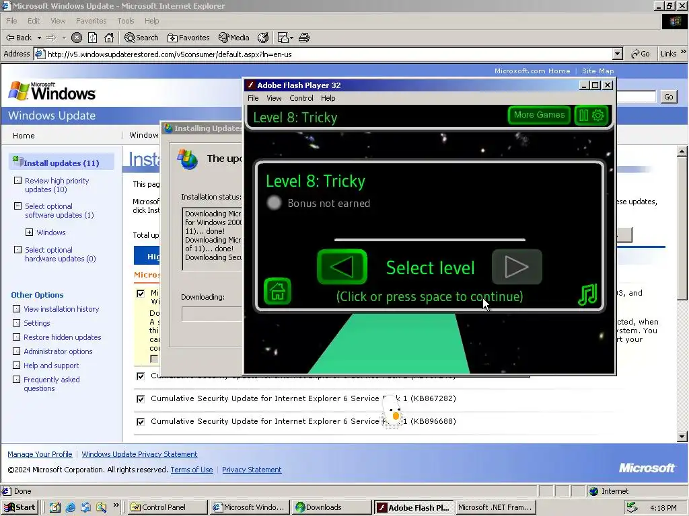
Task: Open the Restore hidden updates link
Action: (x=63, y=337)
